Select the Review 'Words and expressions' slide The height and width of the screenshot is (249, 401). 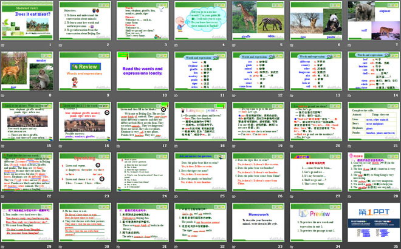(84, 71)
